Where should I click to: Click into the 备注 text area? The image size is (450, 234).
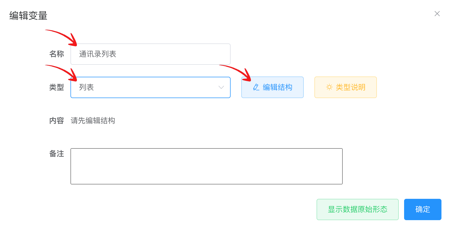(x=207, y=166)
